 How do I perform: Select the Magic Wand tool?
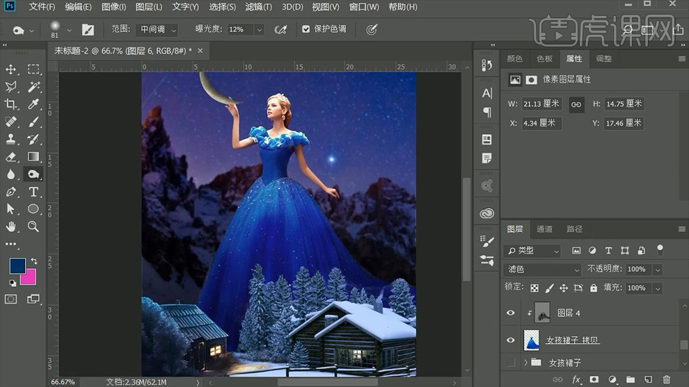(x=33, y=87)
